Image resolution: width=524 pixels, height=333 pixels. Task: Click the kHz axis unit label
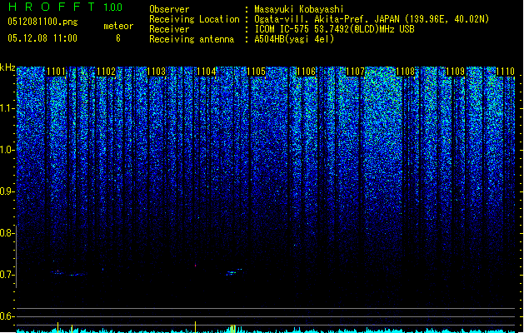coord(7,67)
